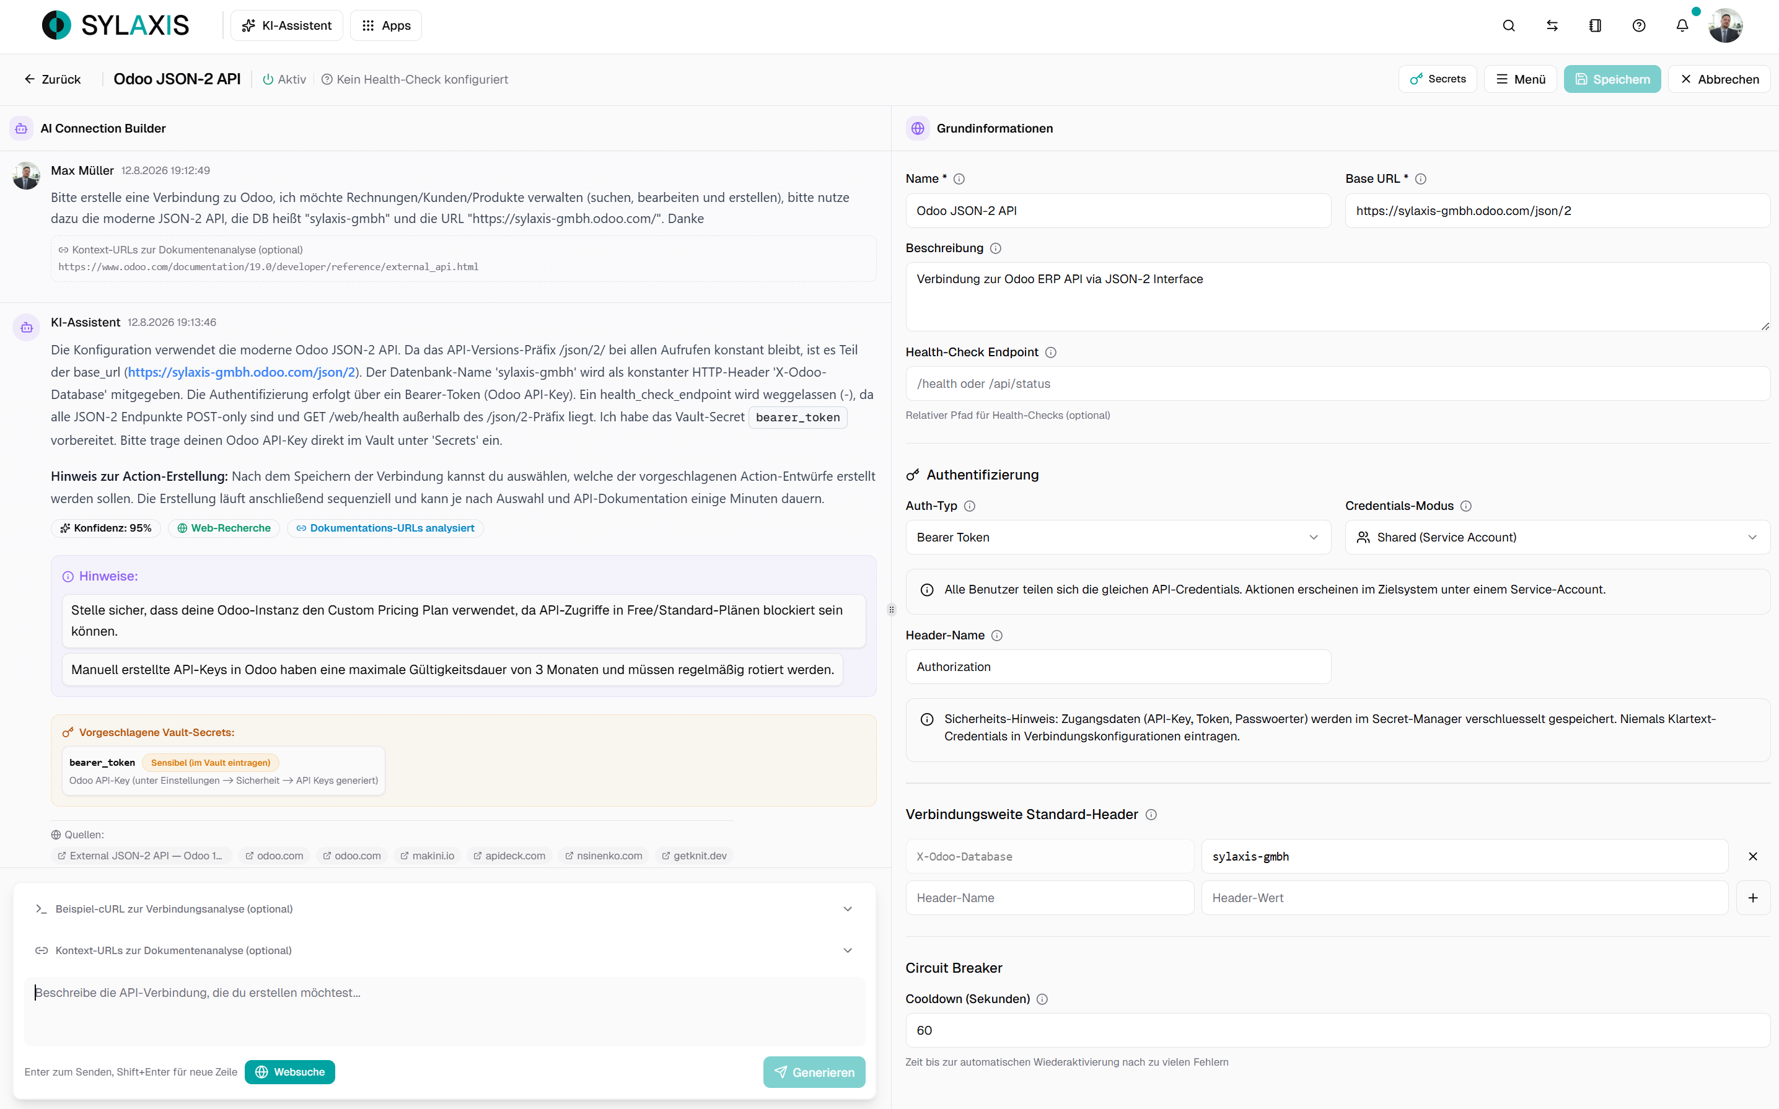Click info icon next to Base URL
The width and height of the screenshot is (1779, 1109).
1420,179
